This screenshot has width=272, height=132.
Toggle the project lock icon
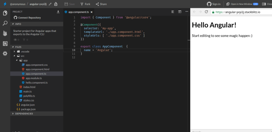click(x=56, y=4)
